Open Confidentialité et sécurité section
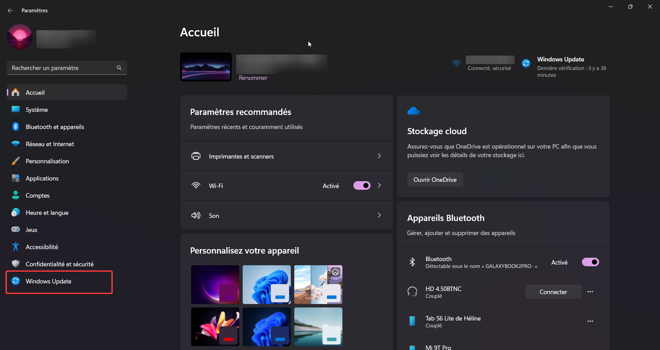This screenshot has height=350, width=660. (x=67, y=264)
